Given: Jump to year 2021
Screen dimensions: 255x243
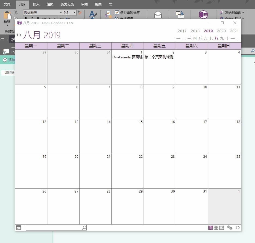Looking at the screenshot, I should coord(234,31).
